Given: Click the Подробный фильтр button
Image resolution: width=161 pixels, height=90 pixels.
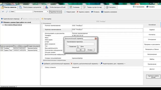Looking at the screenshot, I should coord(55,12).
